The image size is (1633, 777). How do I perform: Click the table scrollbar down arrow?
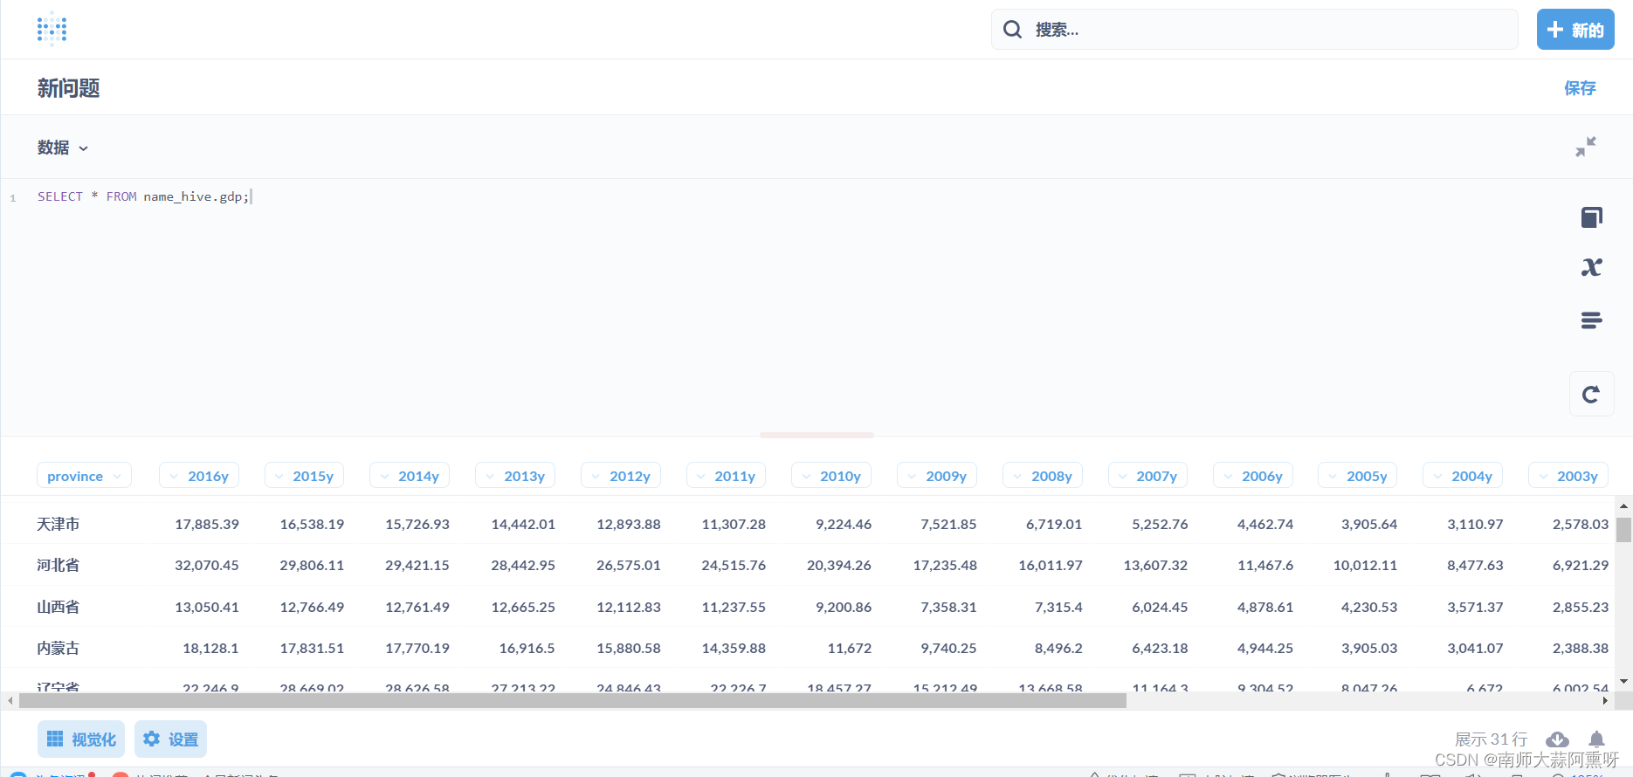click(x=1623, y=681)
